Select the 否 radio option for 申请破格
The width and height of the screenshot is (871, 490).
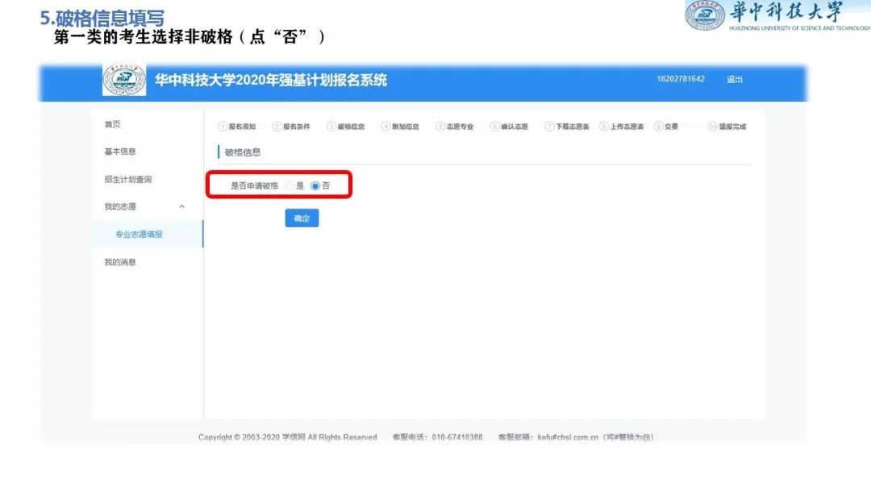(315, 186)
